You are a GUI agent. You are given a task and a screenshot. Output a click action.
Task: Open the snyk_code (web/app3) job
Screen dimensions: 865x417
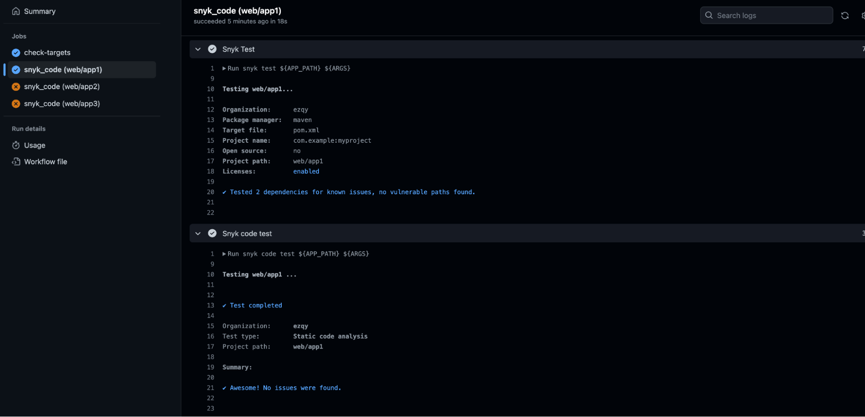point(62,103)
